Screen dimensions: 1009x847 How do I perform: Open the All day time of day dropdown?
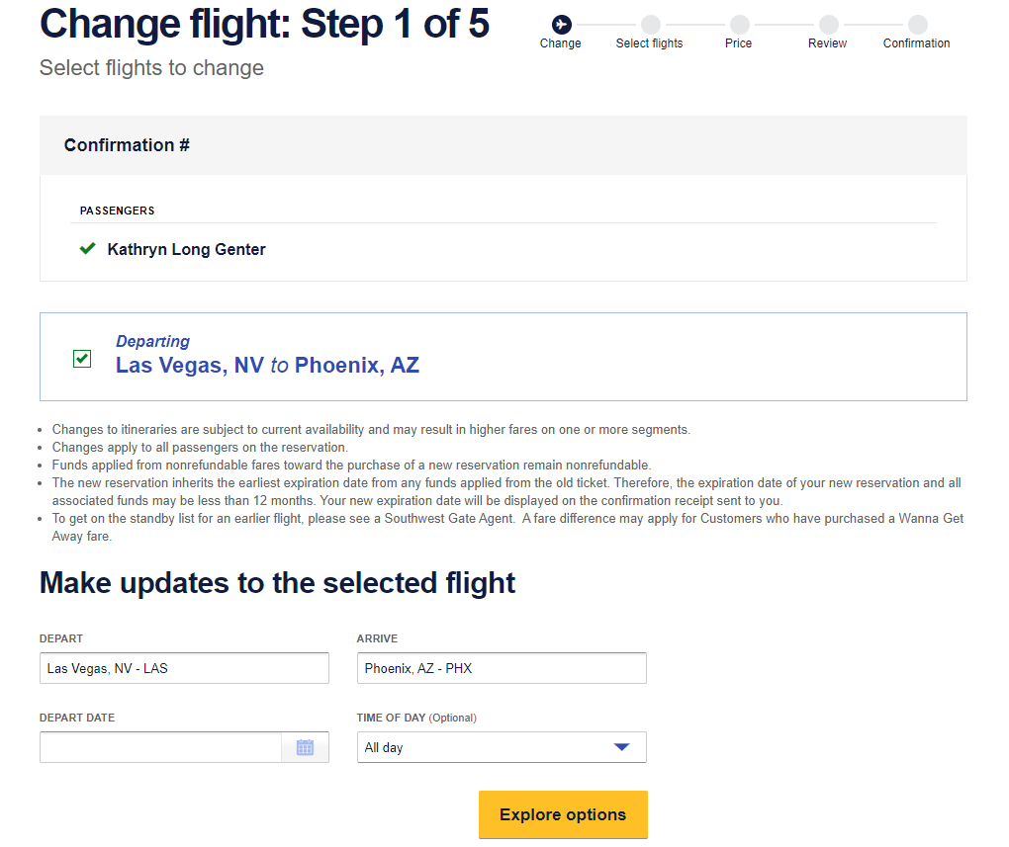coord(502,747)
